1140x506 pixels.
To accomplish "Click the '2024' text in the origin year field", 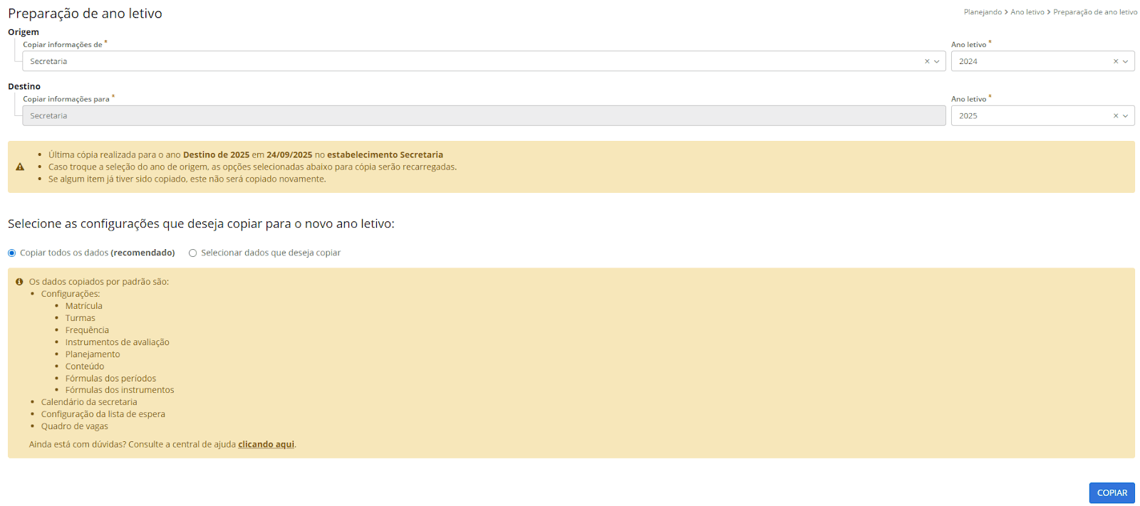I will click(x=968, y=61).
